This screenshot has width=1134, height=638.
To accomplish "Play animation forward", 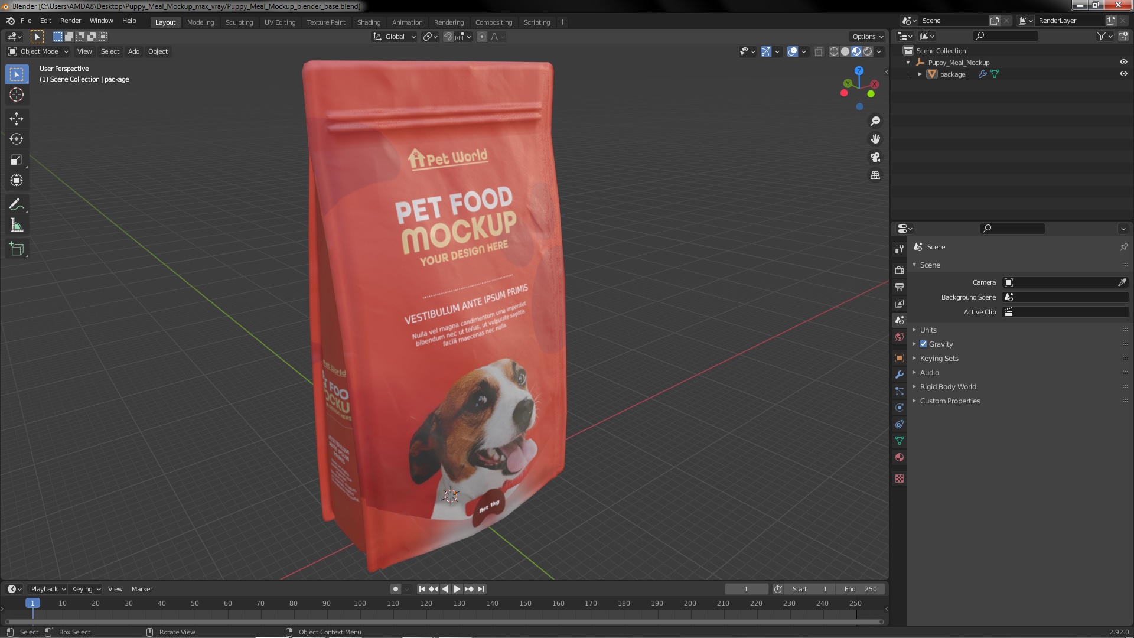I will click(x=457, y=589).
